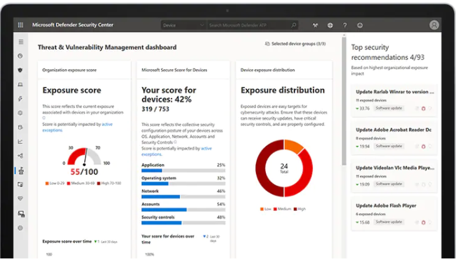Open Update Adobe Acrobat Reader Dc recommendation
The width and height of the screenshot is (456, 259).
[x=393, y=130]
